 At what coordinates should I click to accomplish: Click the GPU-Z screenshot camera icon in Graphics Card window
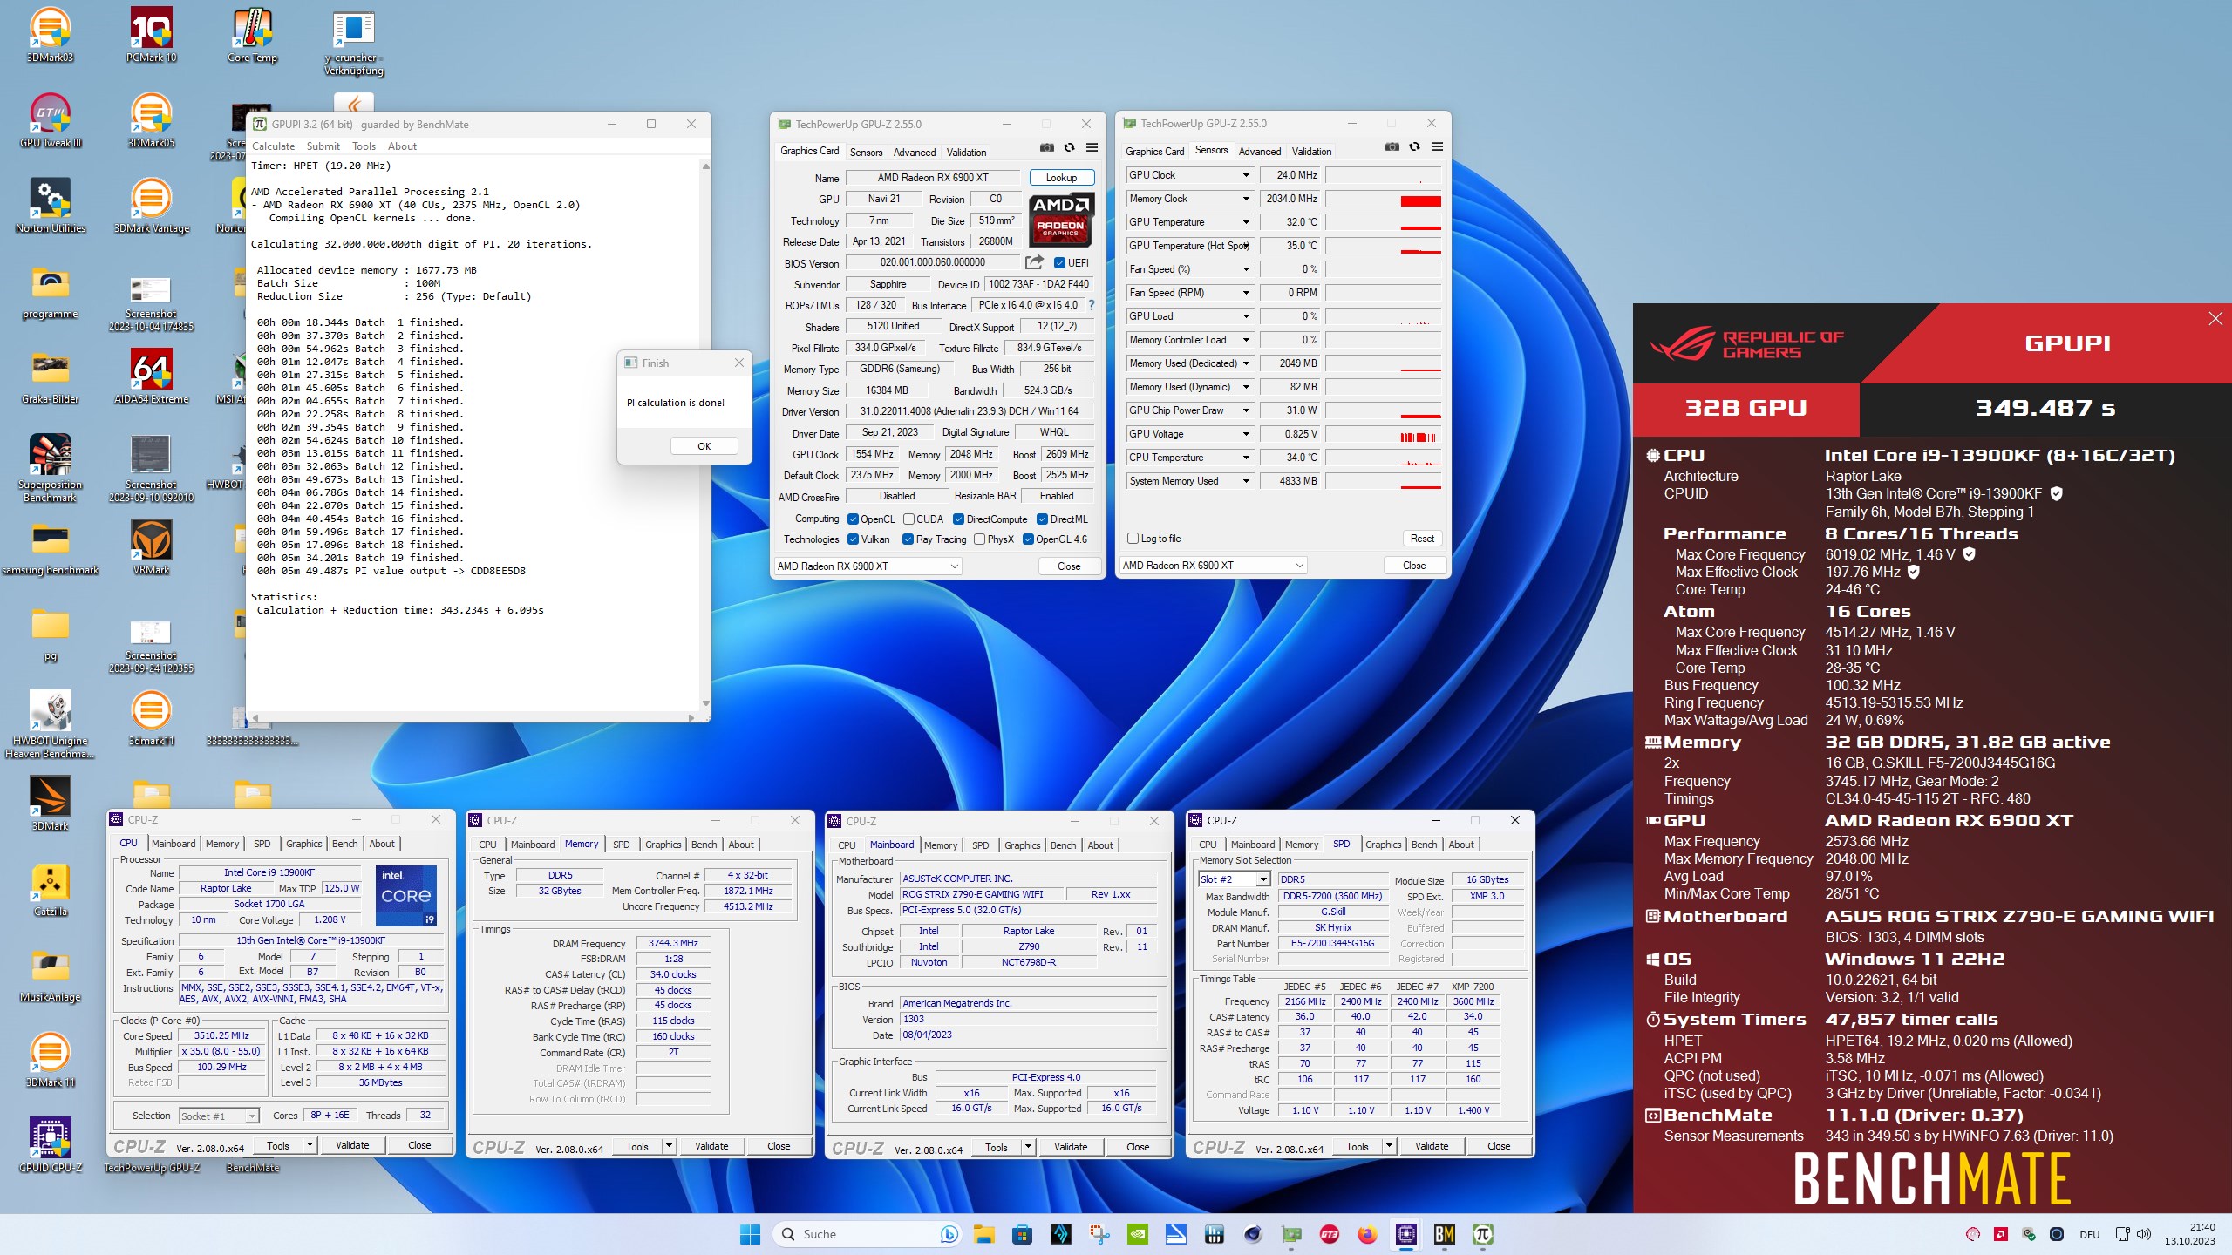(1047, 148)
